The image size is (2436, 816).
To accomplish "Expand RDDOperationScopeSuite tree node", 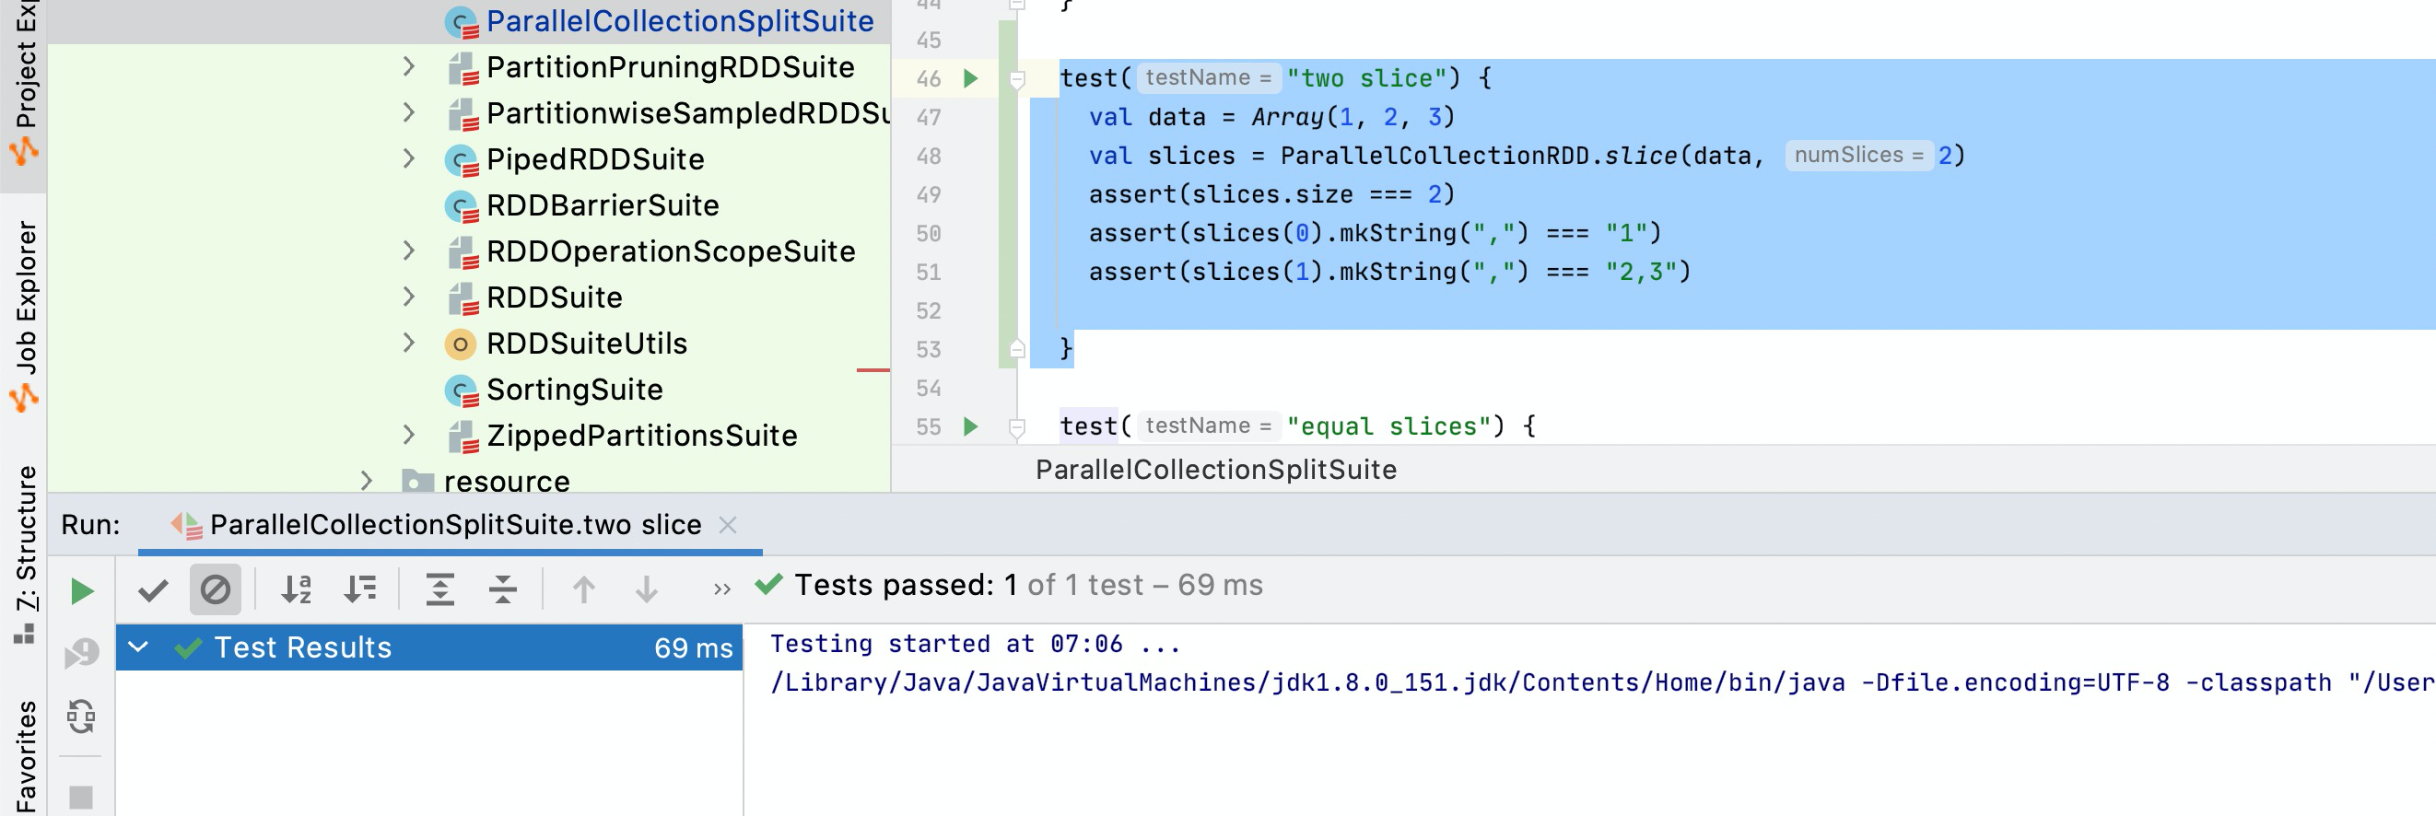I will point(408,251).
